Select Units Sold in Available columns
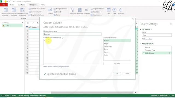 click(117, 46)
